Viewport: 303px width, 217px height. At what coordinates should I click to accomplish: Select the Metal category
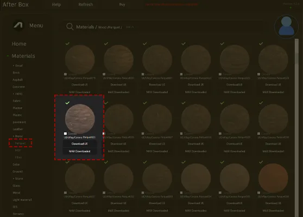[16, 193]
